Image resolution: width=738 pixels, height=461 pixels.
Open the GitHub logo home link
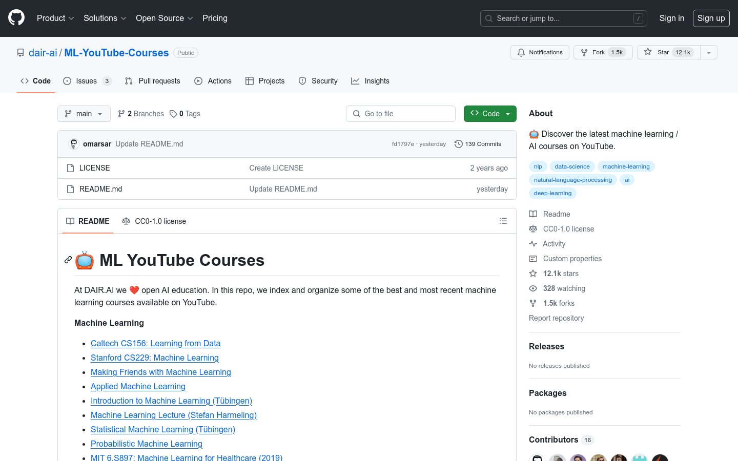(16, 18)
